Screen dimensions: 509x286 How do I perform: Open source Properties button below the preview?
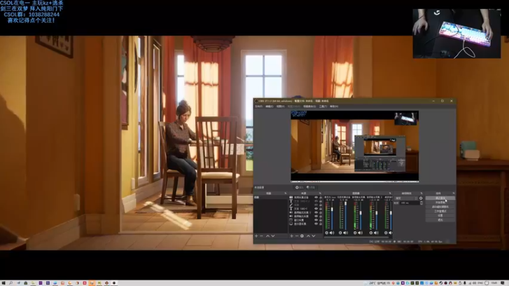[x=299, y=187]
